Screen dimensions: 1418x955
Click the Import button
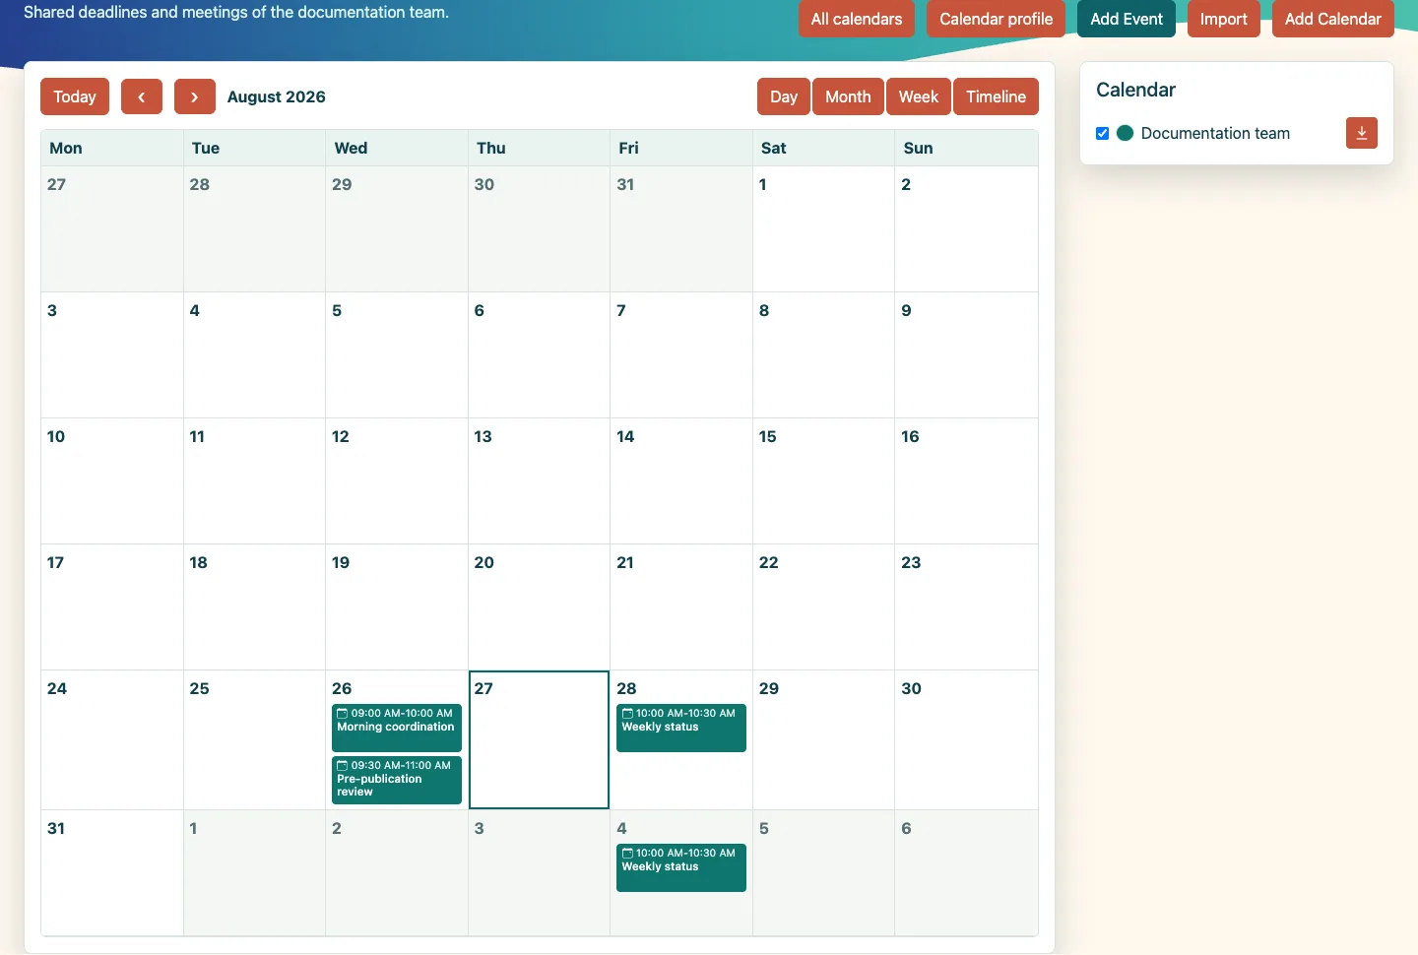[1224, 19]
